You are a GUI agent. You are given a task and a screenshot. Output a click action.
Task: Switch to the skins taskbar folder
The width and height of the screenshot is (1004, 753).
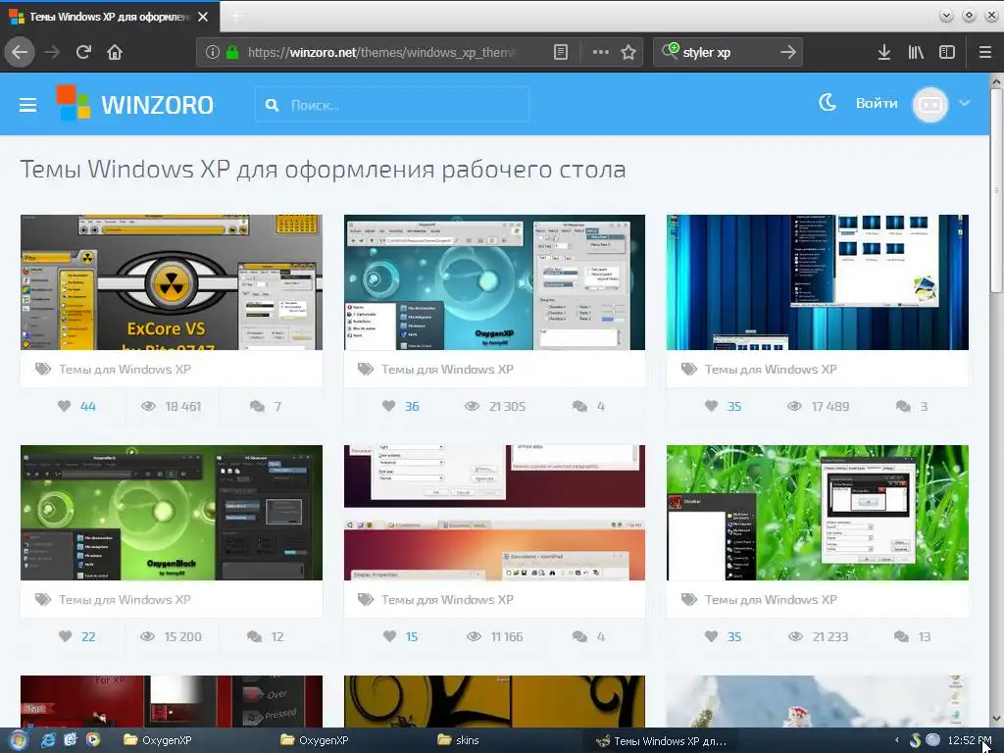click(459, 740)
